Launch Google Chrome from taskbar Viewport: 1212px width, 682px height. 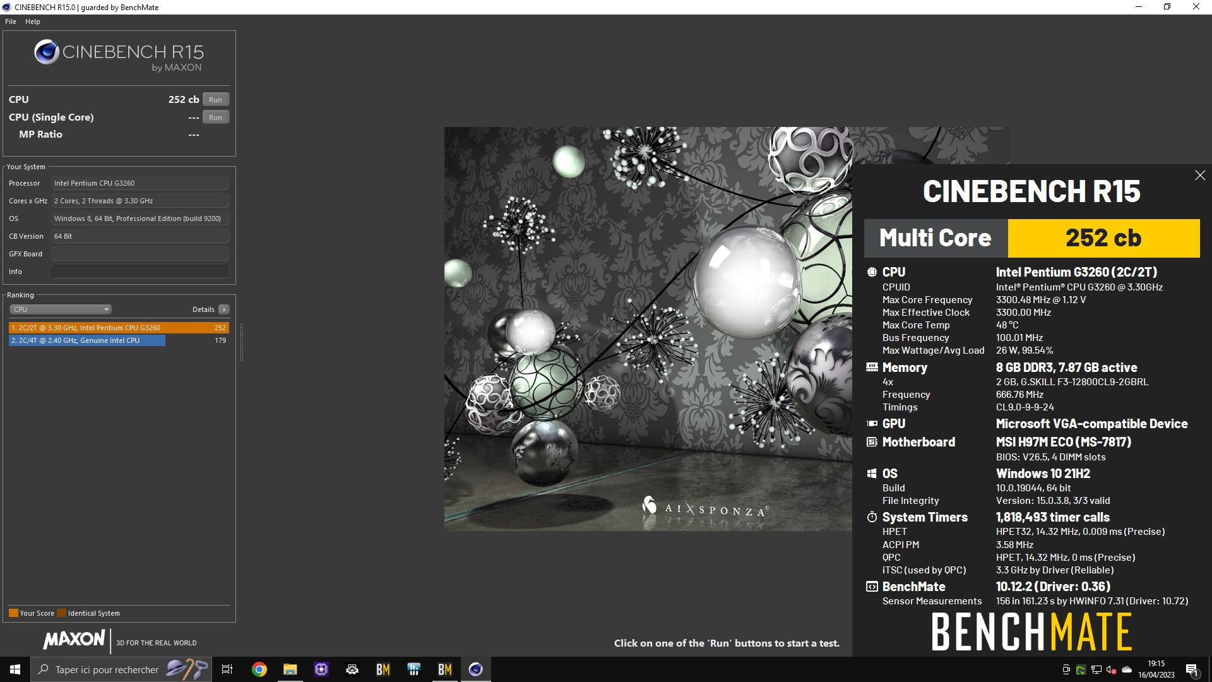pos(259,669)
